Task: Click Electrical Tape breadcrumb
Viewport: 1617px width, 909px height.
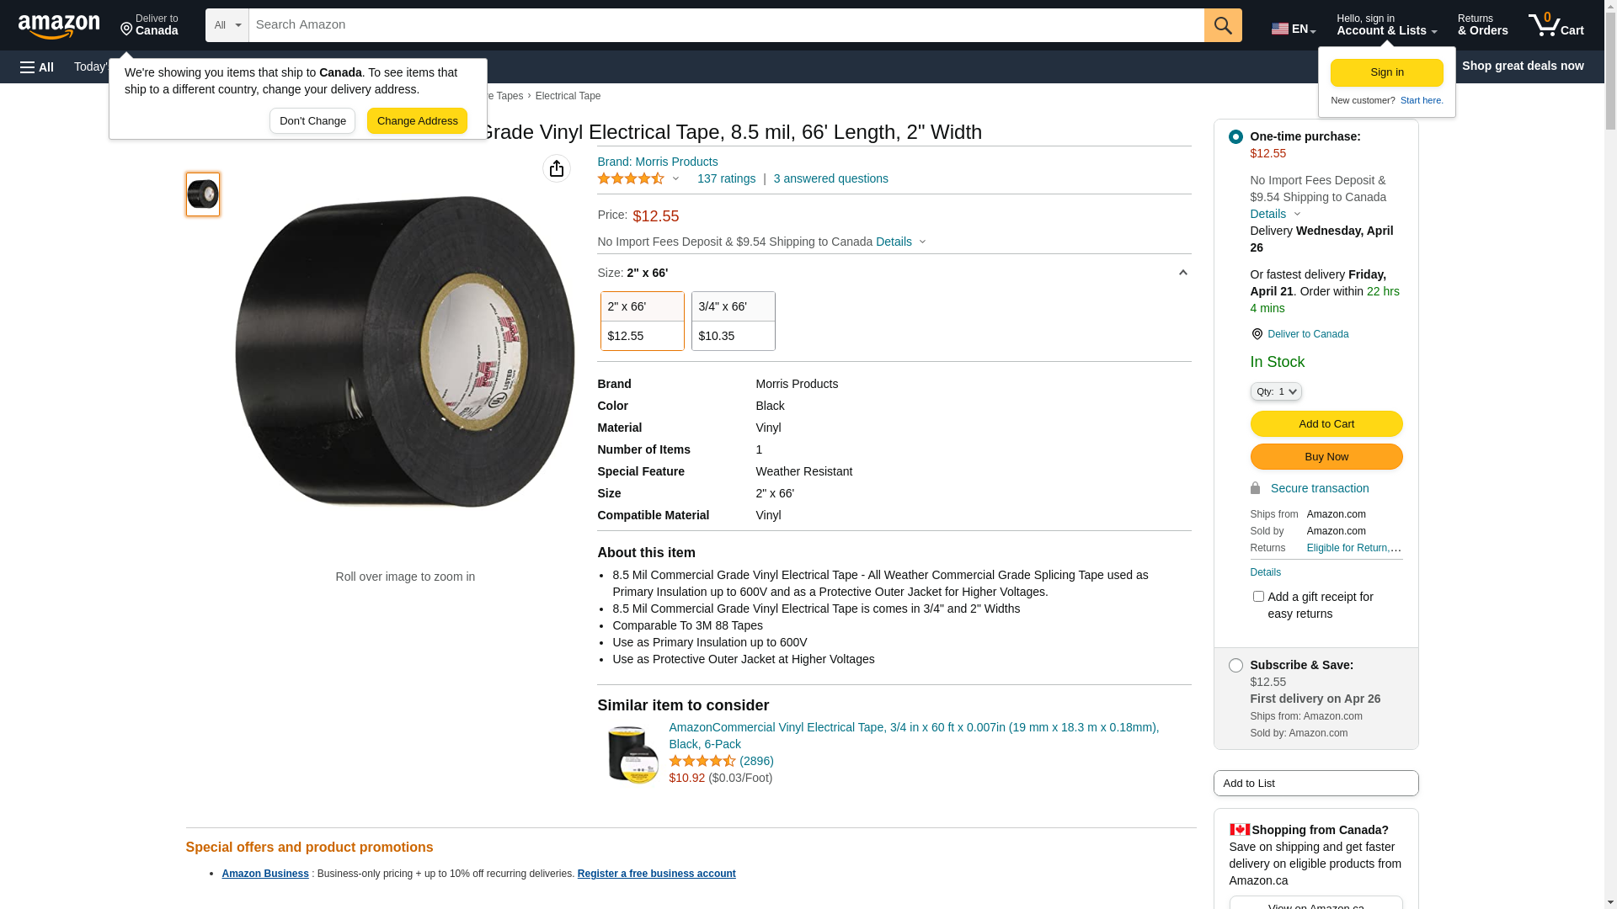Action: click(568, 96)
